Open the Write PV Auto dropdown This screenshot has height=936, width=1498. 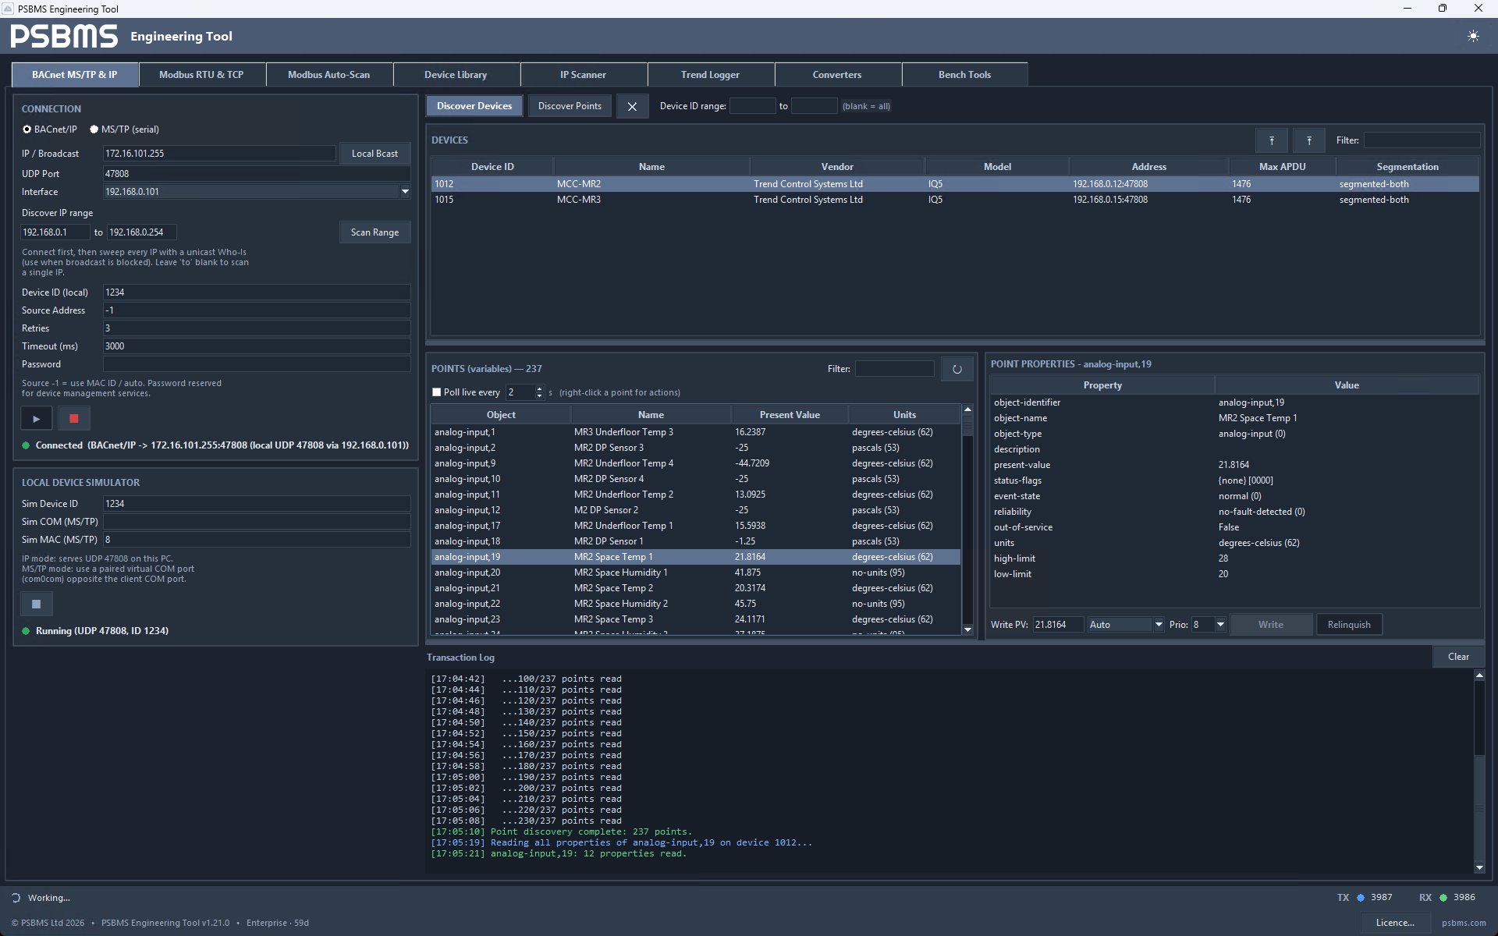click(1159, 625)
